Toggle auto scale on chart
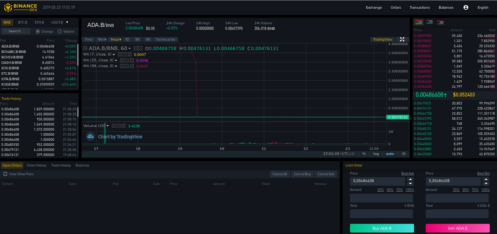Viewport: 497px width, 234px height. point(390,154)
